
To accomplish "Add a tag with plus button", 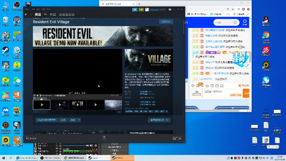I will (167, 111).
